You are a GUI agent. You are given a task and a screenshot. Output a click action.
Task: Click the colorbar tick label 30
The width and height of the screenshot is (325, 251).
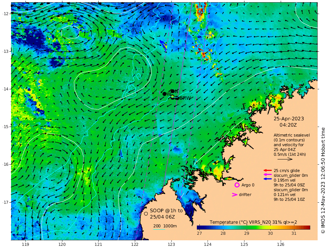click(270, 233)
